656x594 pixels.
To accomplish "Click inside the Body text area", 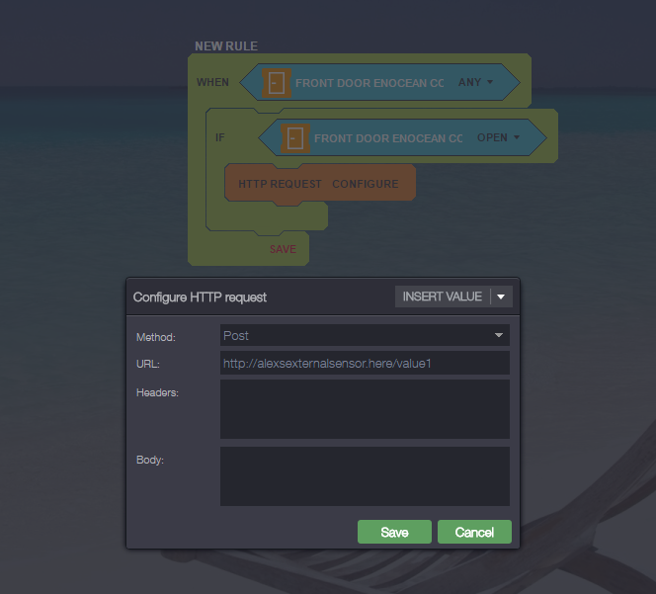I will 364,475.
